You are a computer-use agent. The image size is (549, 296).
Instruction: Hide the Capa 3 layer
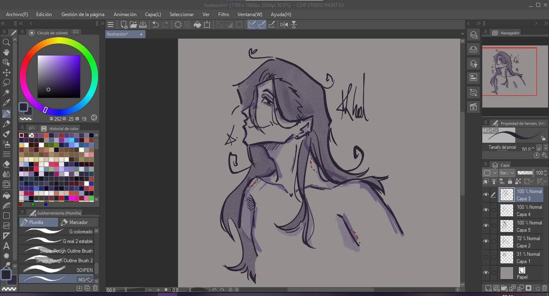click(x=486, y=195)
